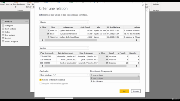Open Produits table more options ellipsis

26,22
